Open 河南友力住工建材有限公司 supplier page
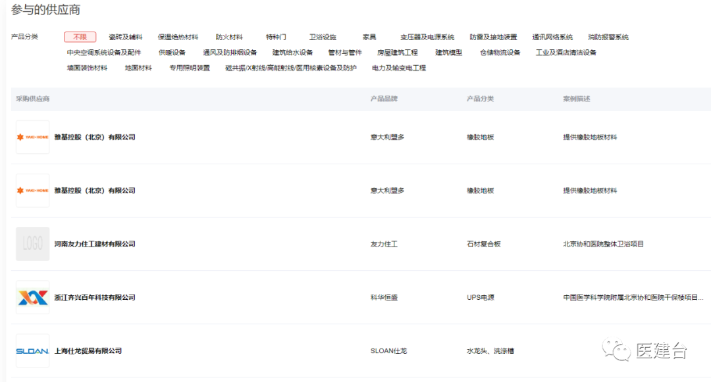Image resolution: width=711 pixels, height=382 pixels. (x=93, y=243)
